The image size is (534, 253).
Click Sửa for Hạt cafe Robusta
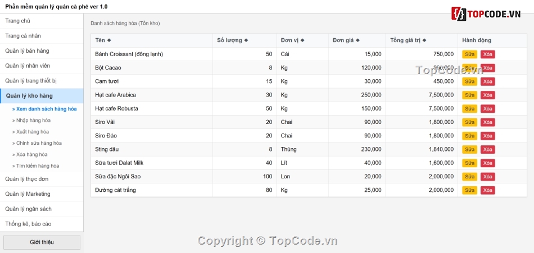point(469,109)
